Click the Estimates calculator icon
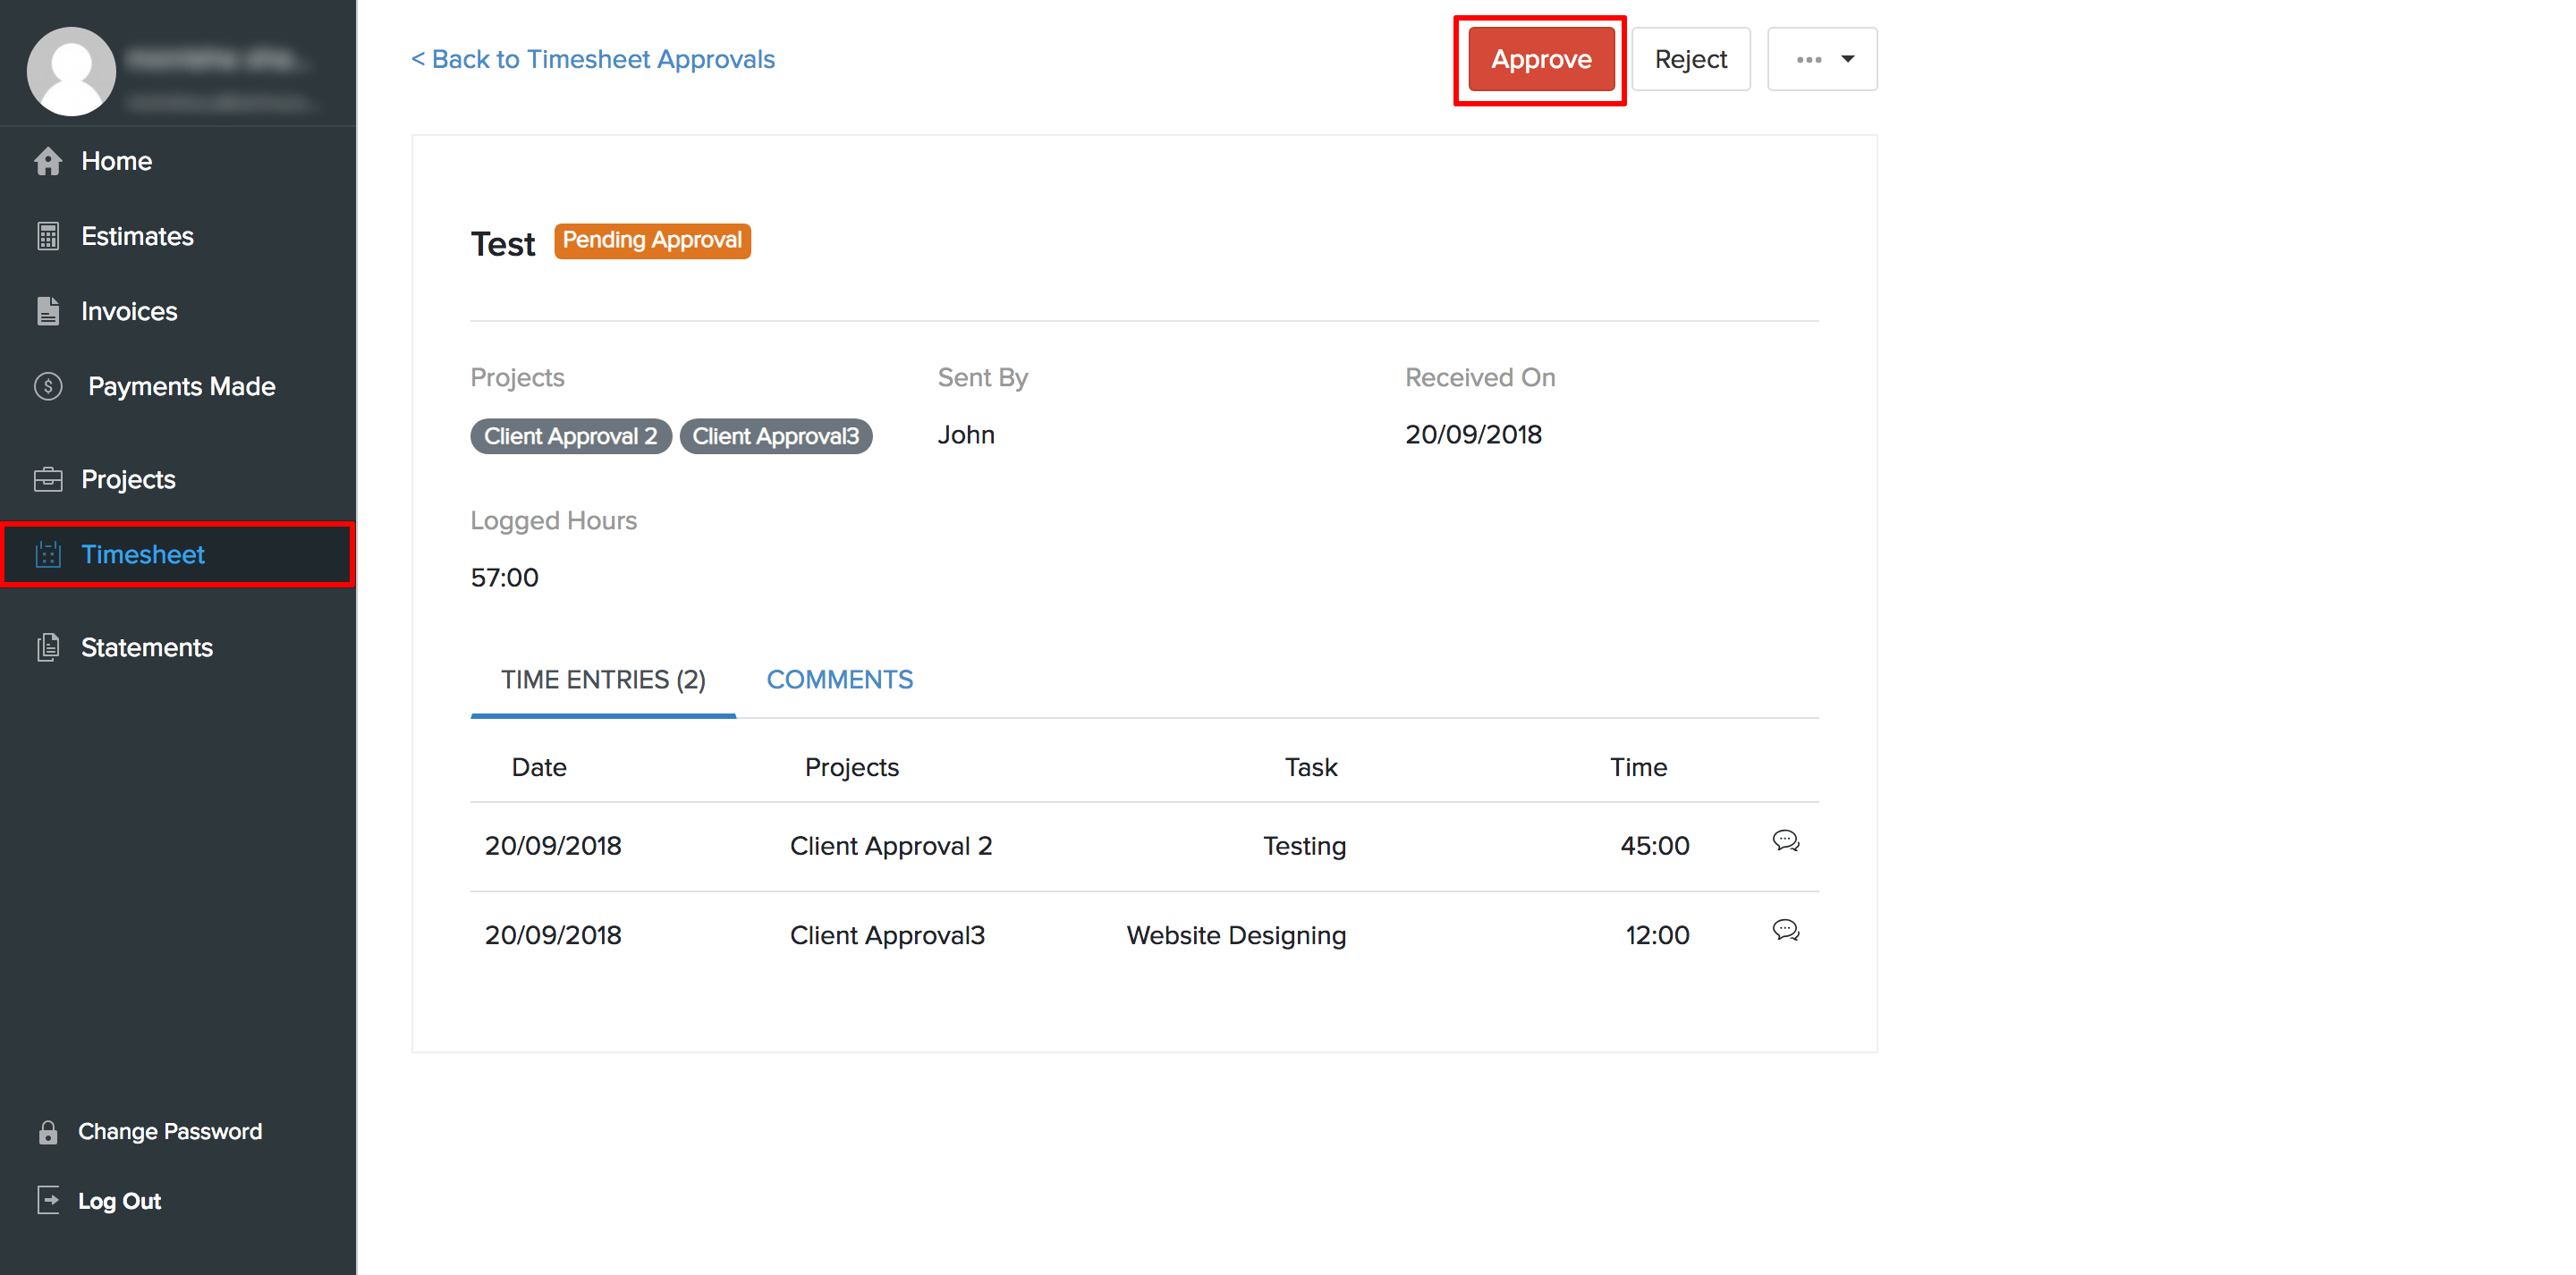Screen dimensions: 2576x1275 click(x=48, y=236)
